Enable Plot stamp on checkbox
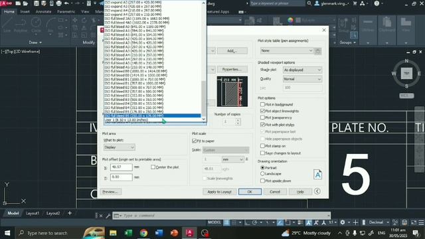This screenshot has height=239, width=425. pyautogui.click(x=262, y=146)
